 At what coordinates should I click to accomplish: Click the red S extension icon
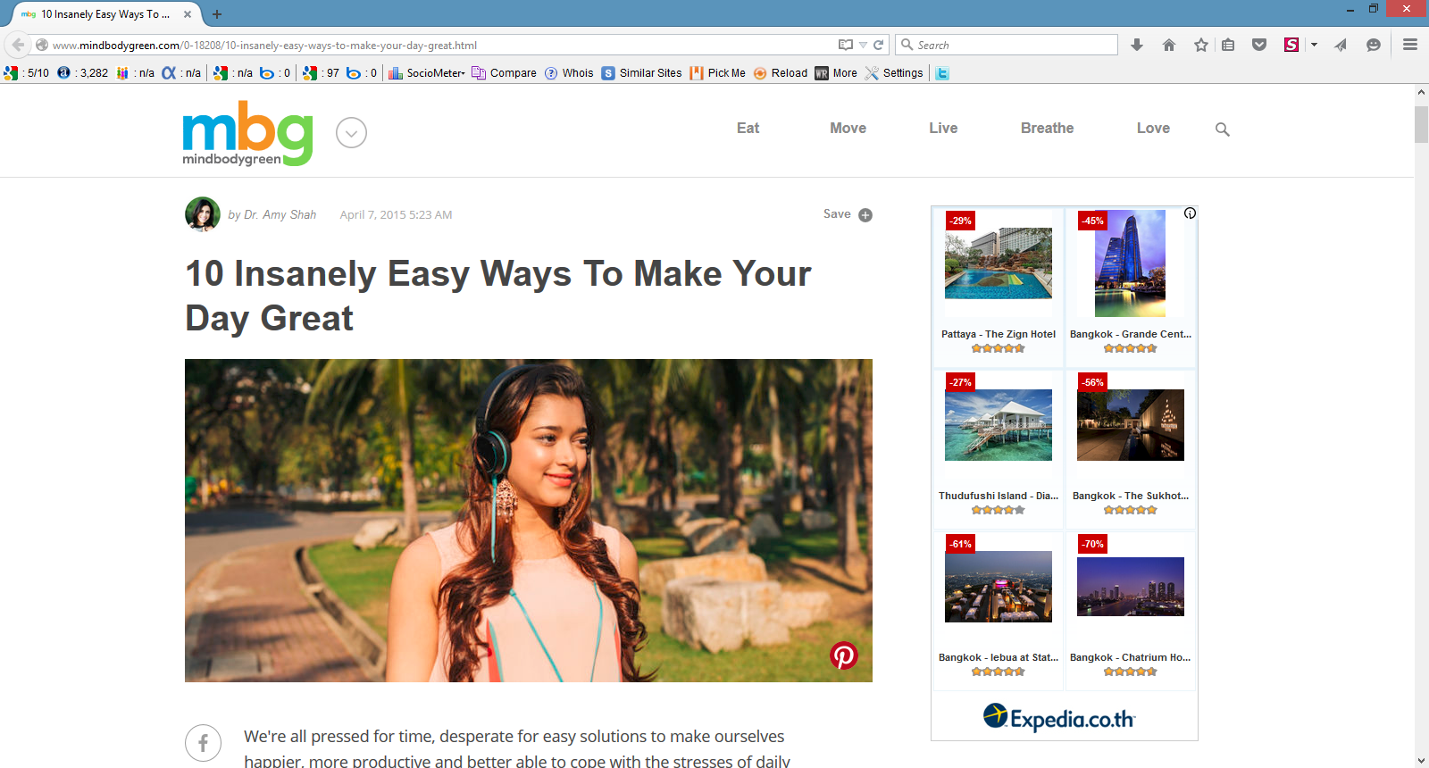coord(1291,45)
